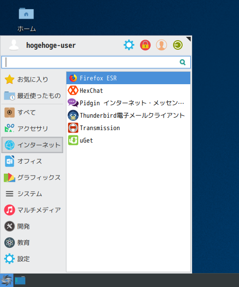Open Thunderbird email client
Screen dimensions: 239x287
[128, 115]
